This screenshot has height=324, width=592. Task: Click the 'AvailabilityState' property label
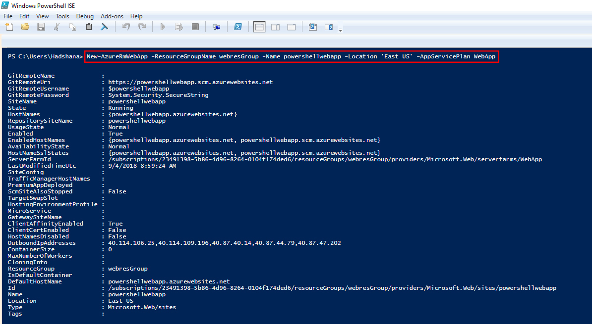pos(38,146)
